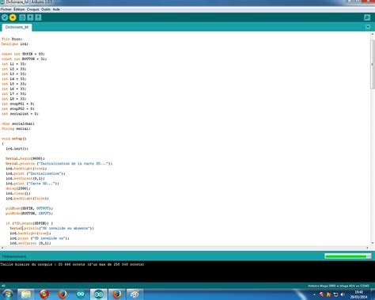Click the line 'int L1 = 33;'

tap(14, 64)
